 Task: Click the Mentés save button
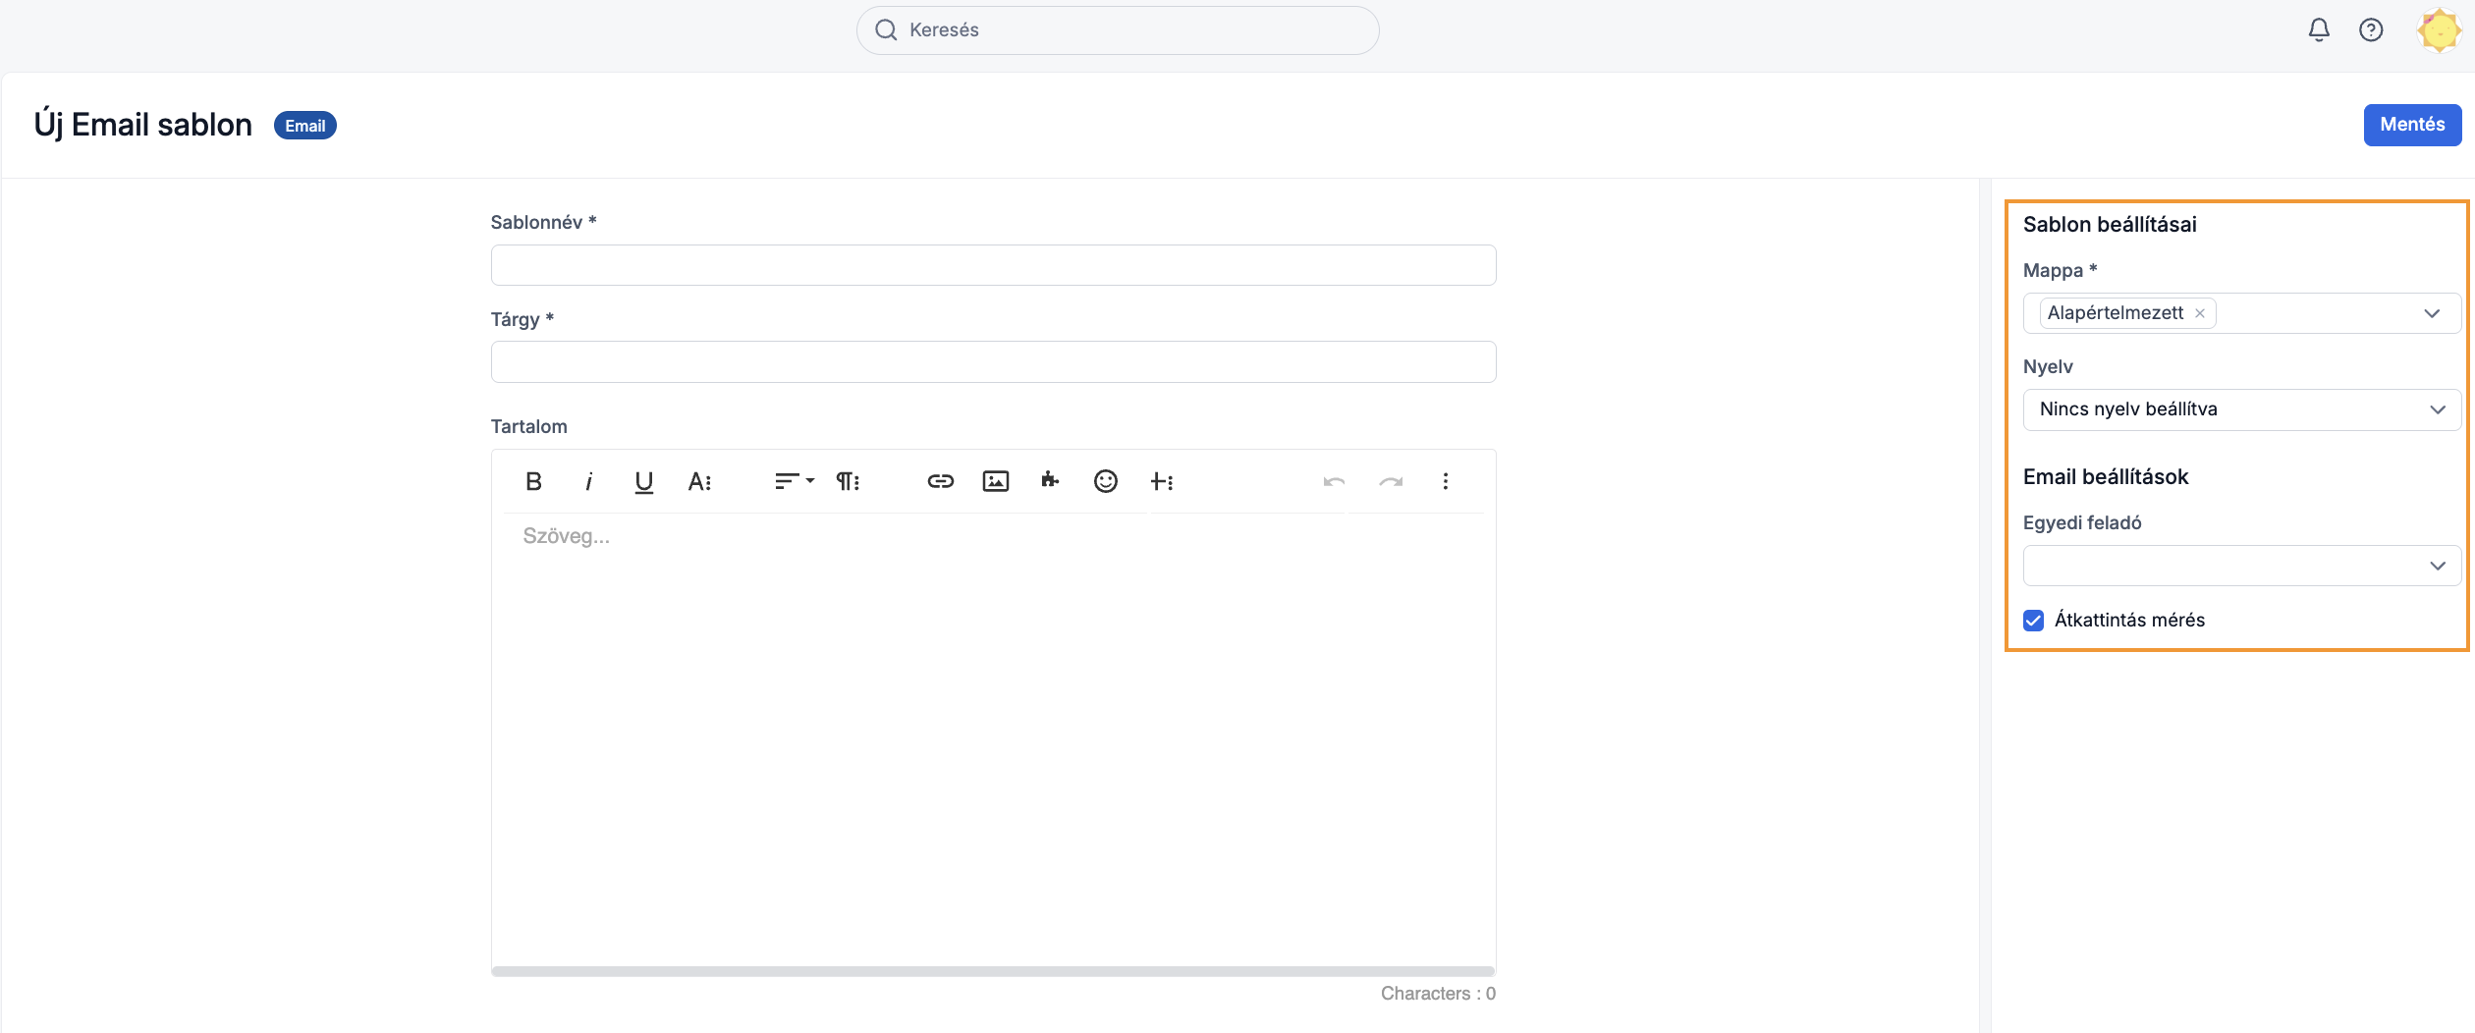tap(2411, 125)
